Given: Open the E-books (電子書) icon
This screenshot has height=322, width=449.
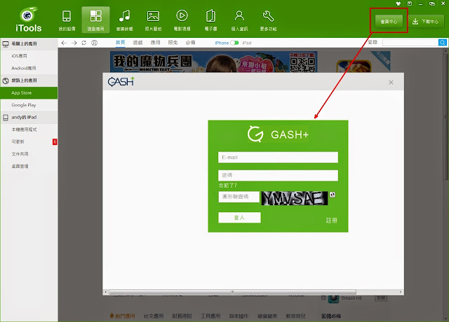Looking at the screenshot, I should [210, 16].
